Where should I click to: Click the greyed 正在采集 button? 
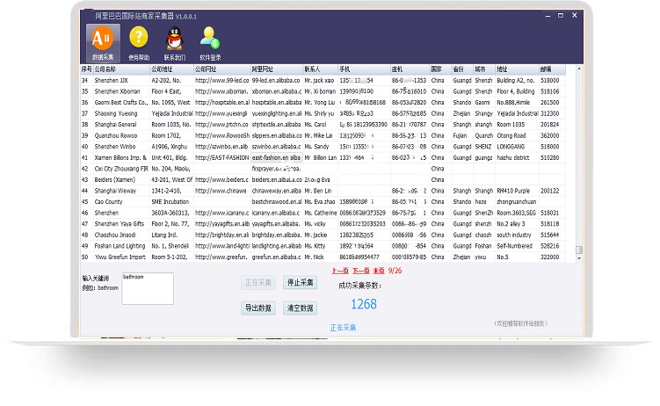[x=258, y=283]
